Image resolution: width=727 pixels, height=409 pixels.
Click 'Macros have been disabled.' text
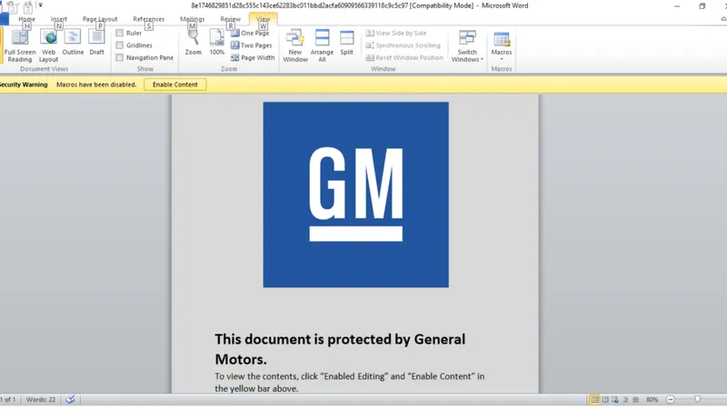click(96, 85)
